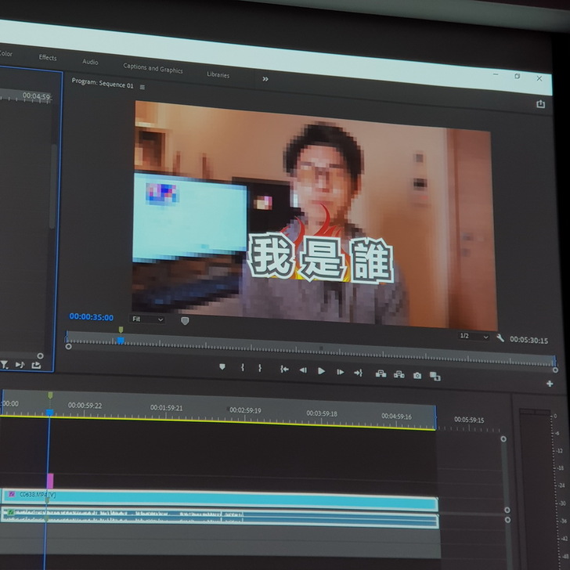This screenshot has width=570, height=570.
Task: Click the Mark In bracket icon
Action: (243, 367)
